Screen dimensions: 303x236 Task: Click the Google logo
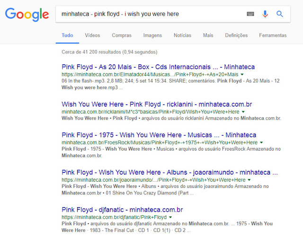(x=27, y=15)
